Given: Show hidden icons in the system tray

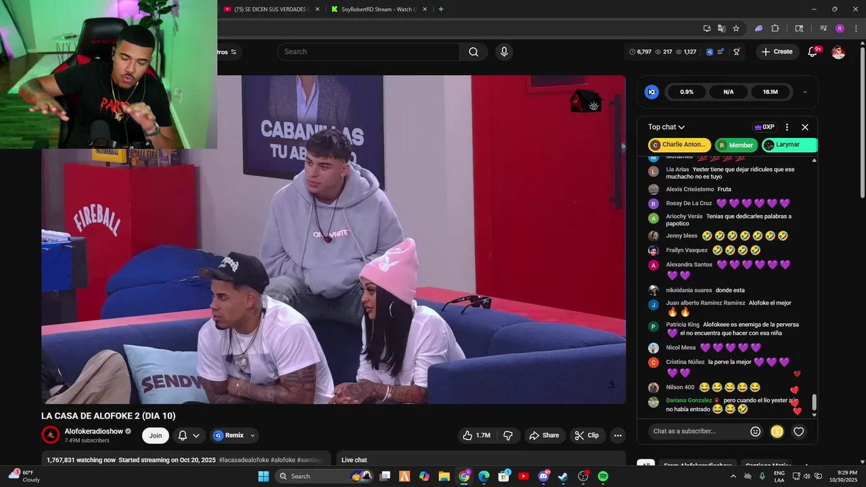Looking at the screenshot, I should [x=733, y=476].
